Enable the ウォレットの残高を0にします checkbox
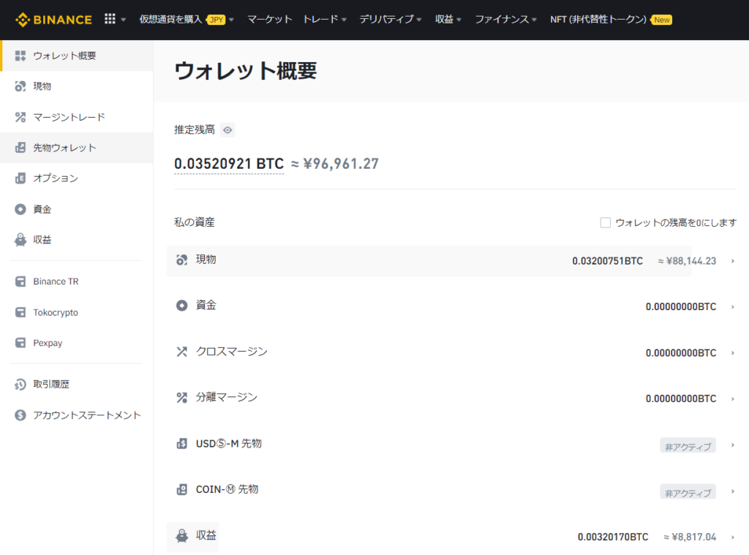749x555 pixels. click(x=605, y=222)
